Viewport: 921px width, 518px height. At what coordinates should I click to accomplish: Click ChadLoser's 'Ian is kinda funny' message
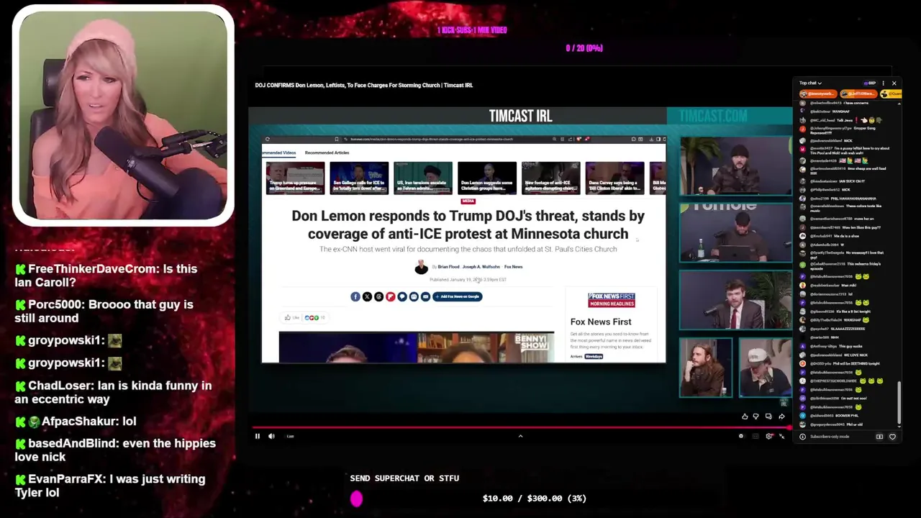coord(113,392)
